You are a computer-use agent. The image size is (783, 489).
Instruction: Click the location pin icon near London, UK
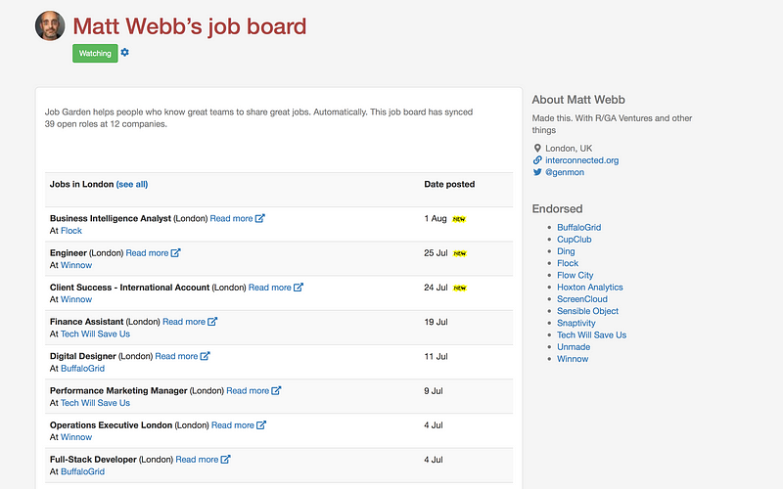pyautogui.click(x=537, y=149)
